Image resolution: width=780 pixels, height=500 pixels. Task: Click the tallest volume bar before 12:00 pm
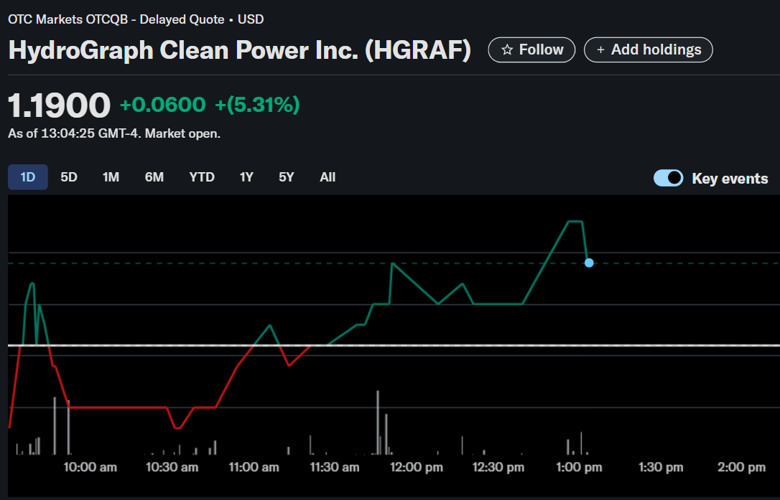point(378,423)
